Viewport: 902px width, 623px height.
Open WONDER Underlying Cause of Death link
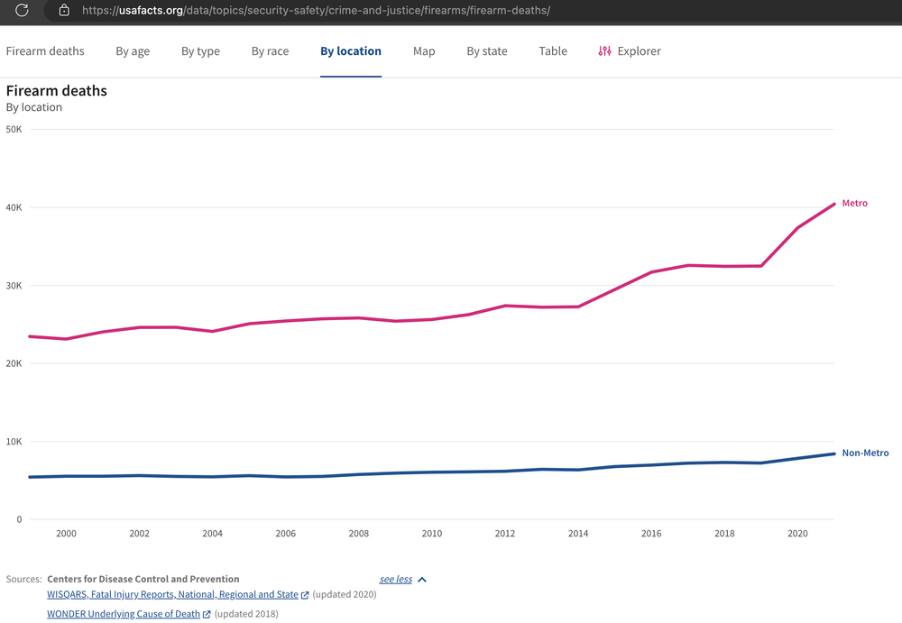(124, 614)
